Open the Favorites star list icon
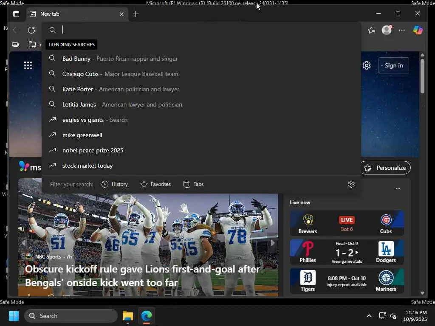Viewport: 435px width, 326px height. [x=371, y=30]
